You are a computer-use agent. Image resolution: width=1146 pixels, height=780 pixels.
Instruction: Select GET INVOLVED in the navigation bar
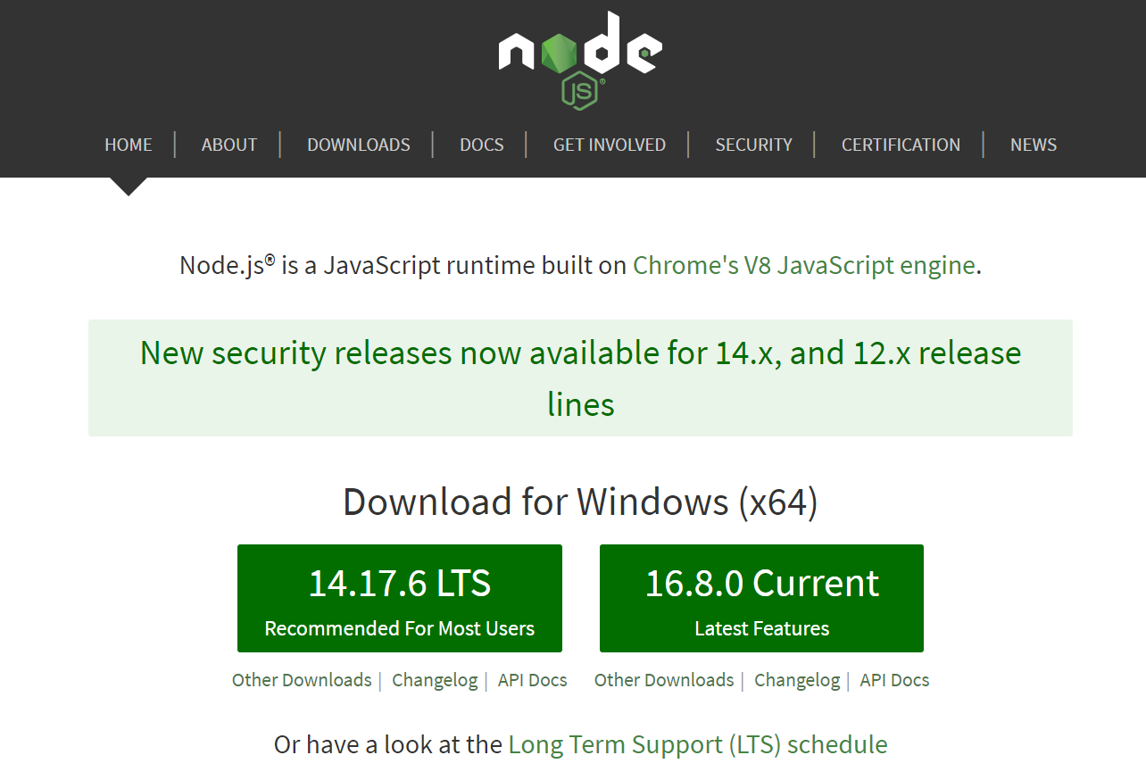(x=610, y=145)
